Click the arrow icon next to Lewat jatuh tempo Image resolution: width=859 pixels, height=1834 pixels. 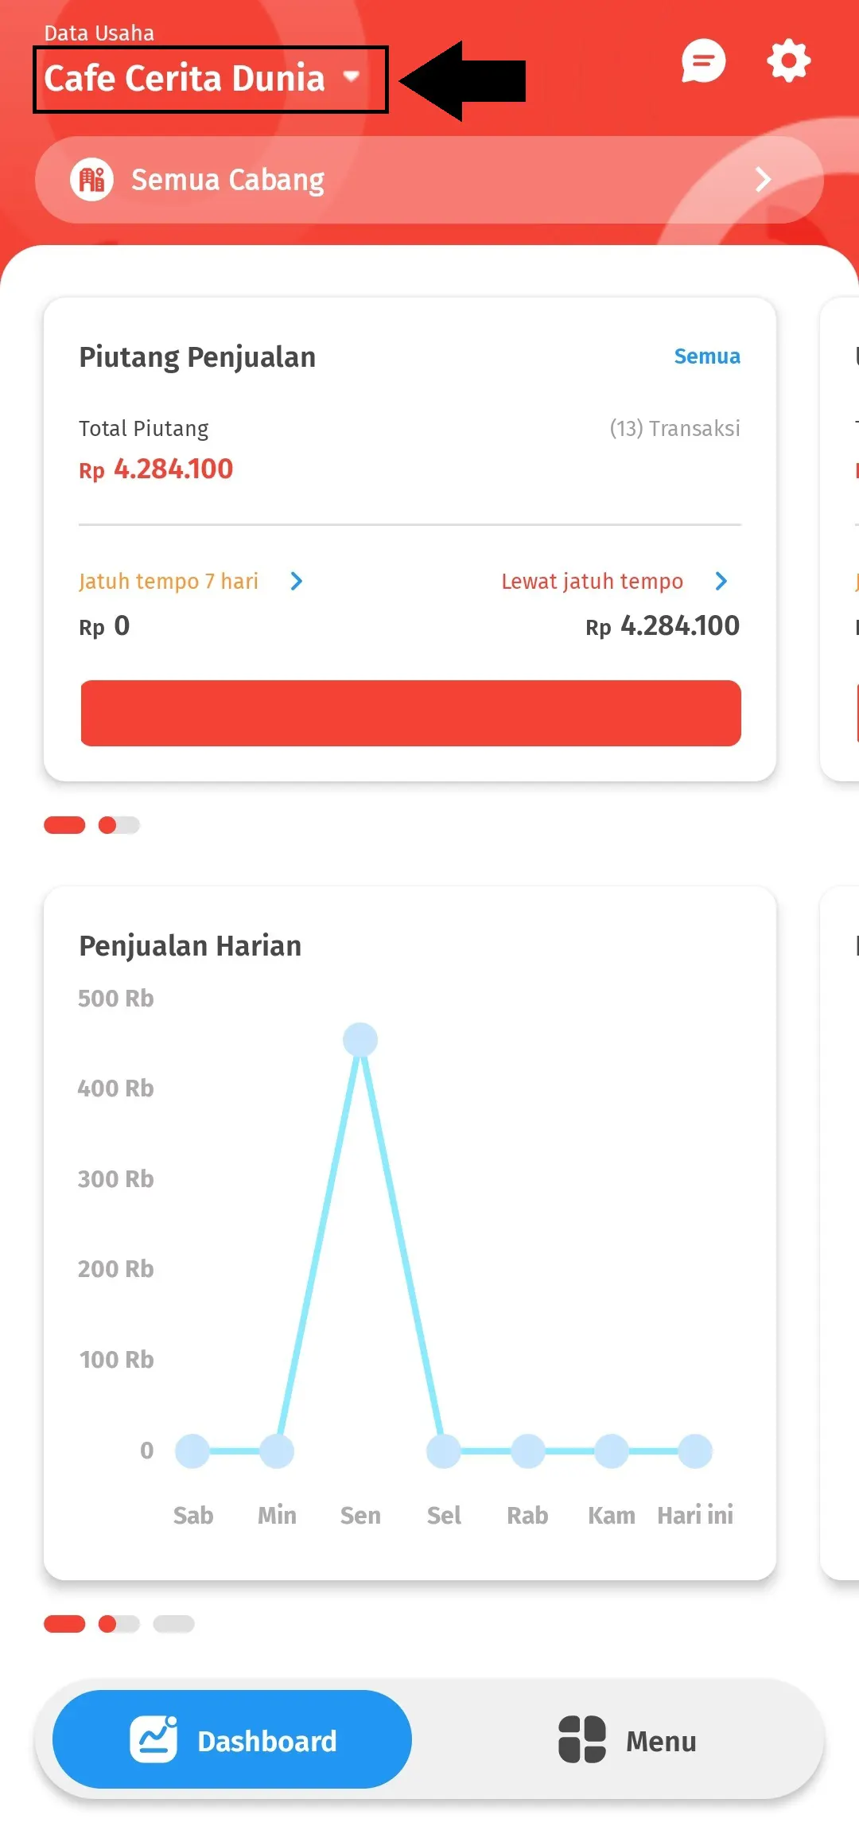[721, 582]
